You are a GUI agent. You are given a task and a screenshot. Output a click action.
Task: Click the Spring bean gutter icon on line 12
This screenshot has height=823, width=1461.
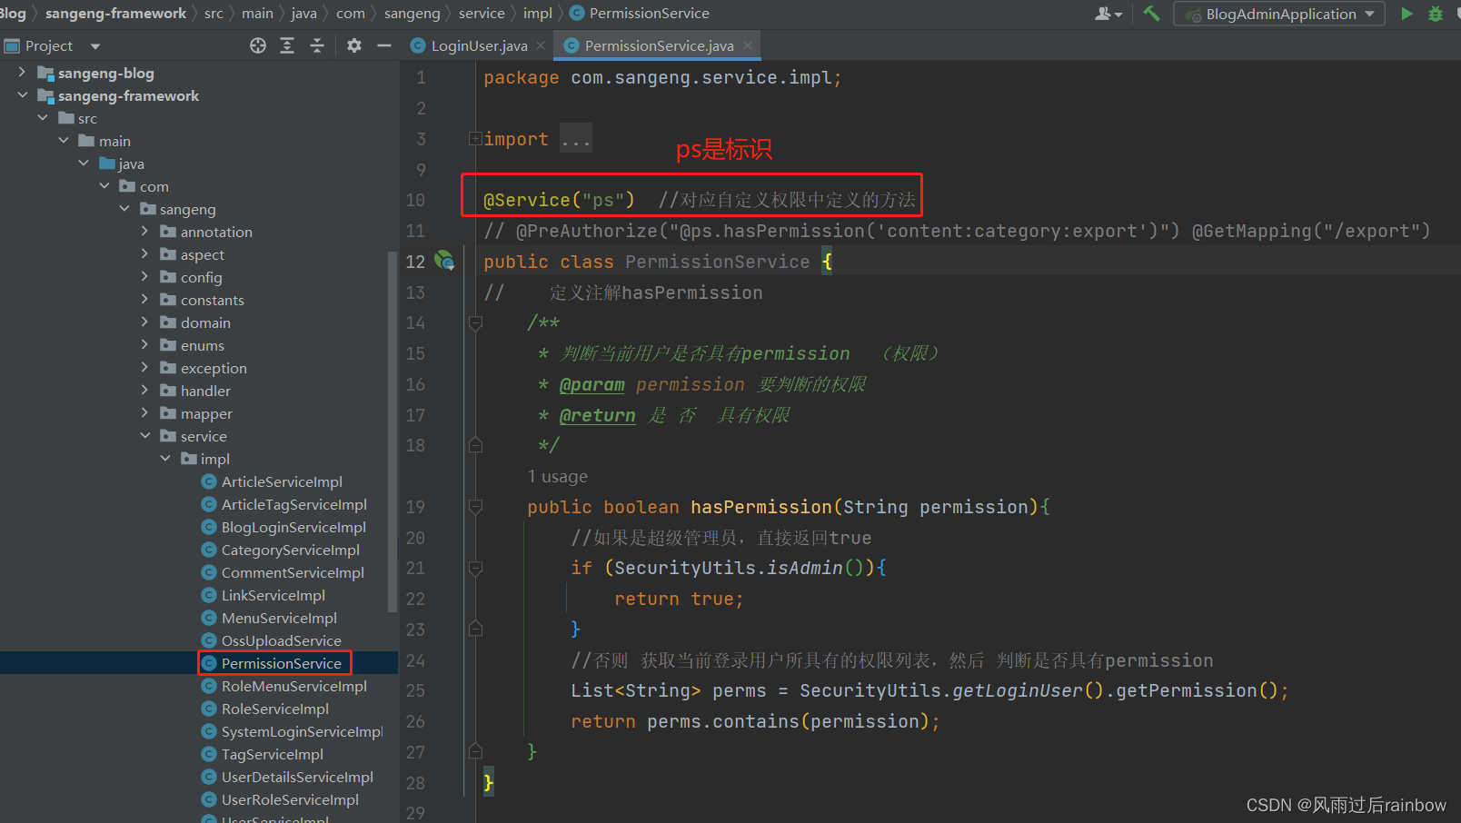[445, 261]
